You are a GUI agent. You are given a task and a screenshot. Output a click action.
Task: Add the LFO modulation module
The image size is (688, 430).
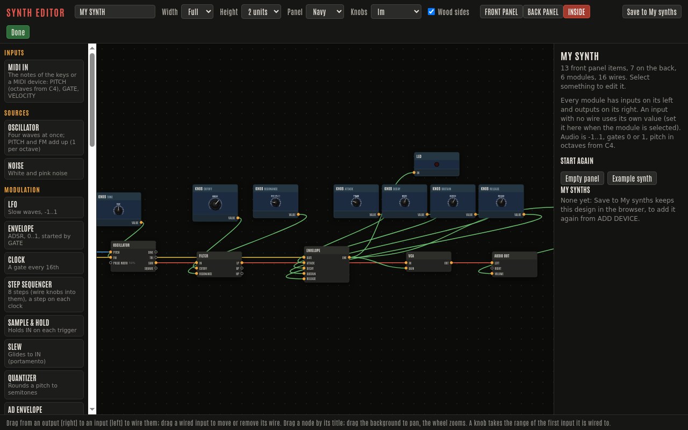(44, 207)
